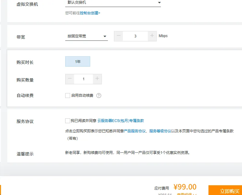This screenshot has width=242, height=195.
Task: Open the 产品服务协议 link
Action: [x=135, y=131]
